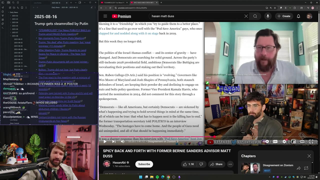Create a new folder in Obsidian explorer
320x180 pixels.
click(x=14, y=7)
